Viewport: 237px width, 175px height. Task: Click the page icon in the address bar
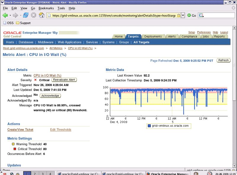click(x=49, y=15)
